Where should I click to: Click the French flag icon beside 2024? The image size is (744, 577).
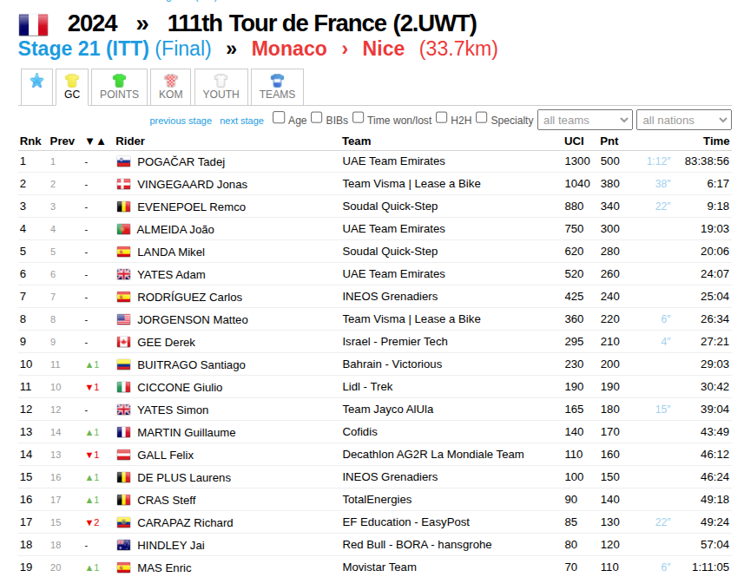(33, 25)
